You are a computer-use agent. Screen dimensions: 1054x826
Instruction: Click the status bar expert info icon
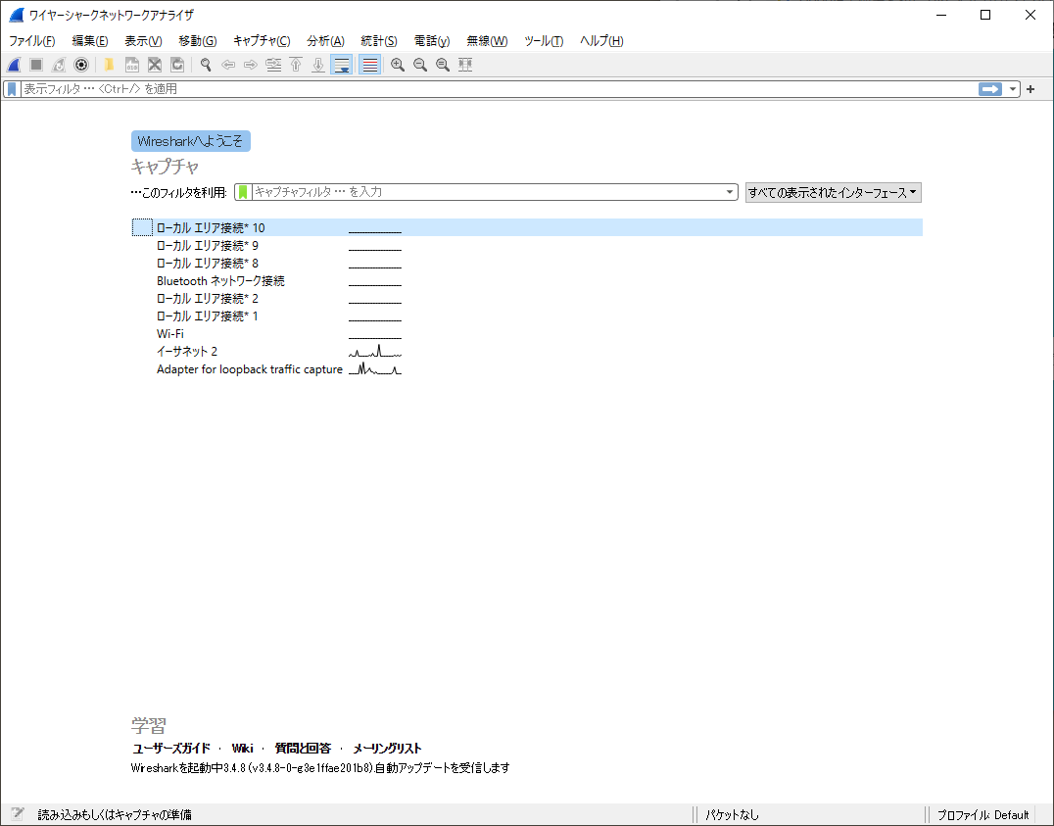click(18, 814)
